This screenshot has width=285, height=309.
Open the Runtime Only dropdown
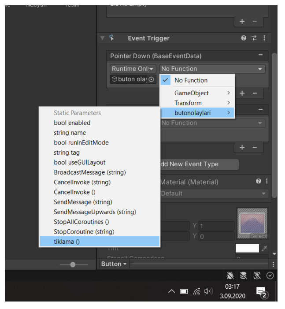[133, 69]
